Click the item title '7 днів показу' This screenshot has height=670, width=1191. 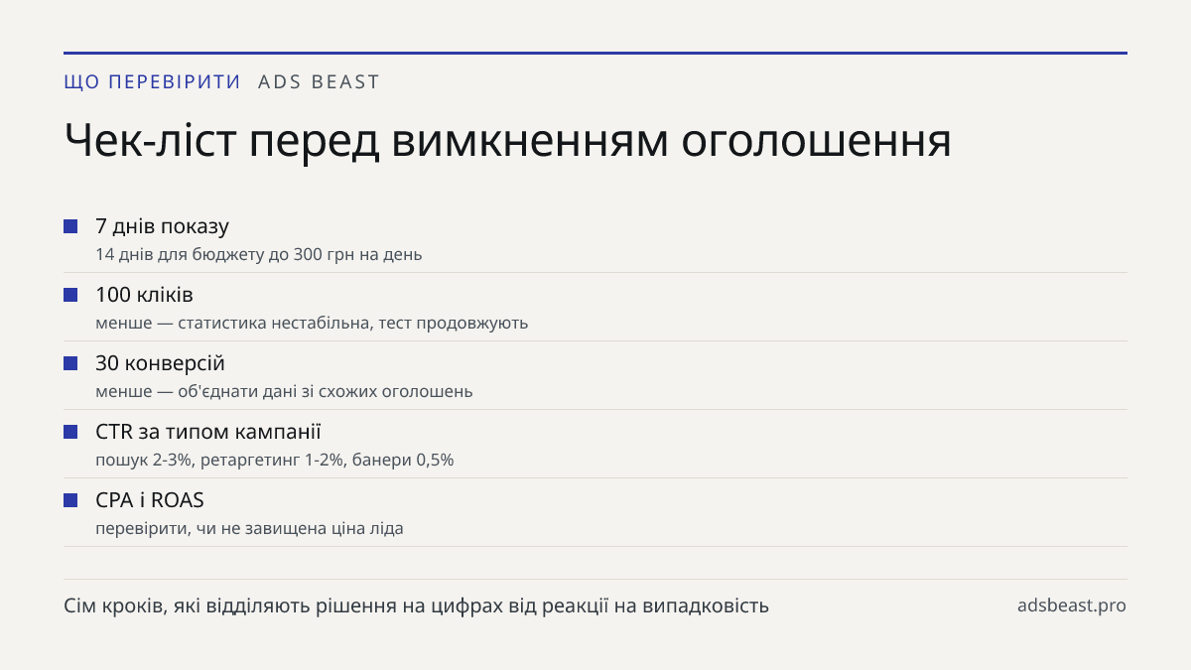point(162,226)
